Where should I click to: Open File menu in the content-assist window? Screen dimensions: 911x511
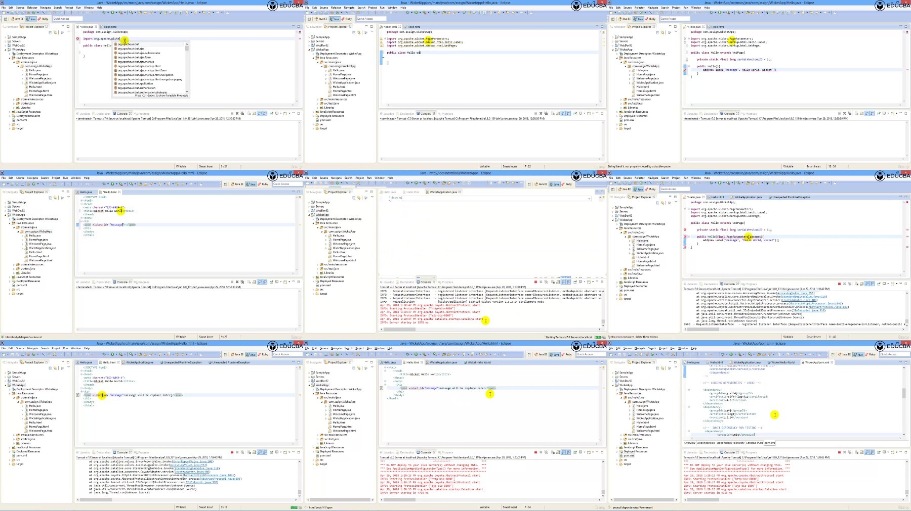(4, 8)
